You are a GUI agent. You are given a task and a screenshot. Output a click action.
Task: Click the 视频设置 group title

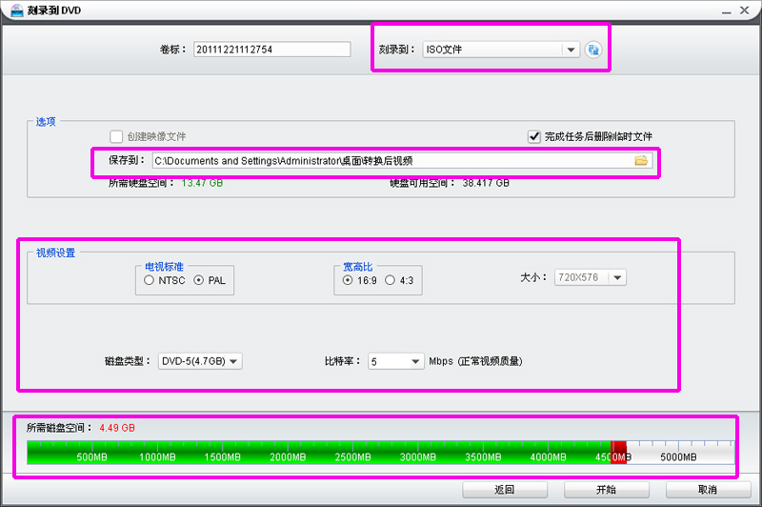point(56,253)
